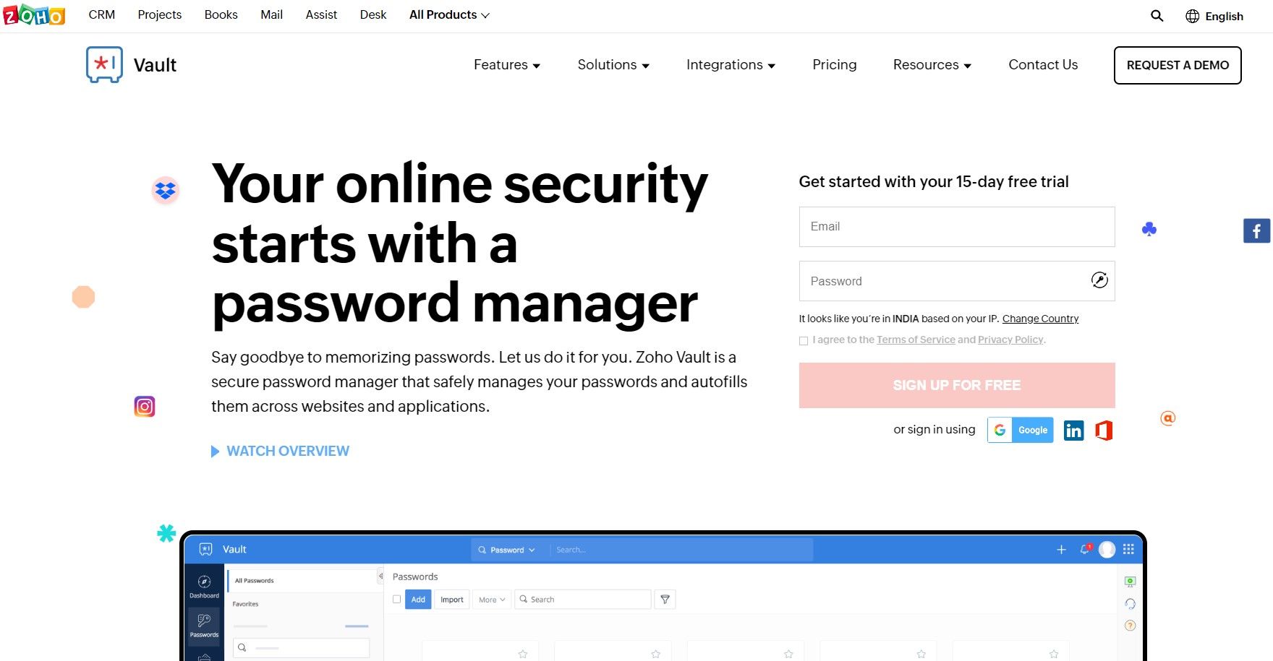Open the Password search-type dropdown in preview

[x=507, y=550]
